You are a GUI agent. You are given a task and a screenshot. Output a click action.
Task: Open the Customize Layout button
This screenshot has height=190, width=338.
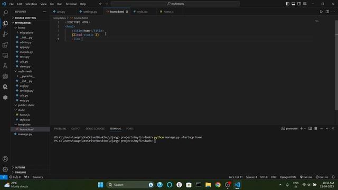point(305,4)
